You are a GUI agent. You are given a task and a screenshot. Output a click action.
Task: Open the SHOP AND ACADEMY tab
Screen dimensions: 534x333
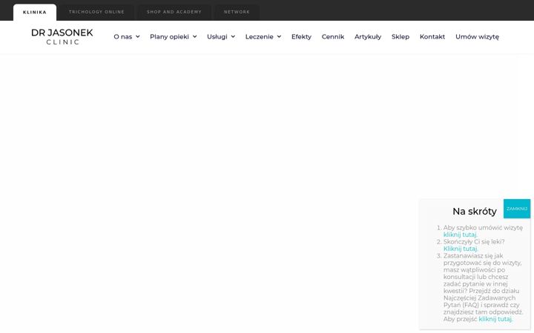(x=174, y=12)
